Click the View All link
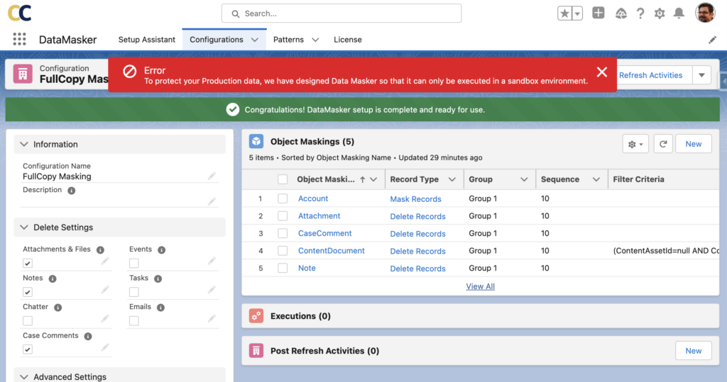This screenshot has height=382, width=727. tap(480, 286)
